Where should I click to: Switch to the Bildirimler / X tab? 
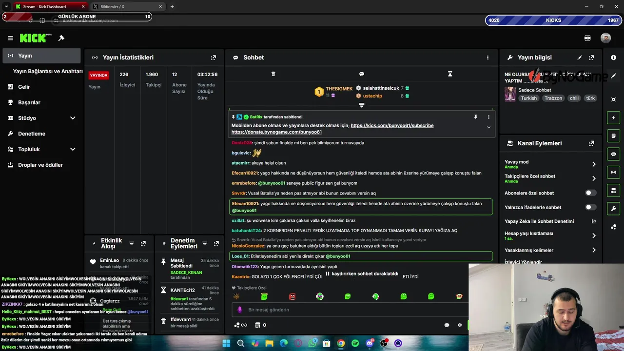pyautogui.click(x=128, y=6)
